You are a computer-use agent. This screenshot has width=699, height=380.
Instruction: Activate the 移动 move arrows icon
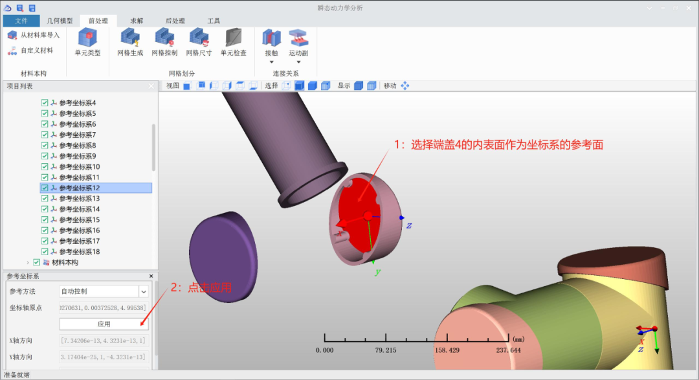click(x=405, y=85)
